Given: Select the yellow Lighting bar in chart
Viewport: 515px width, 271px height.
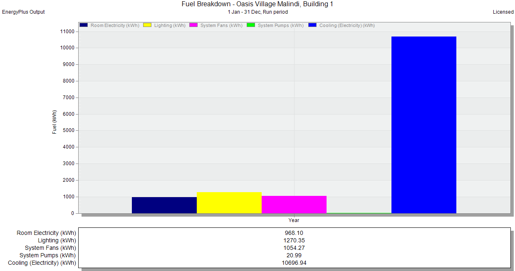Looking at the screenshot, I should (x=229, y=203).
